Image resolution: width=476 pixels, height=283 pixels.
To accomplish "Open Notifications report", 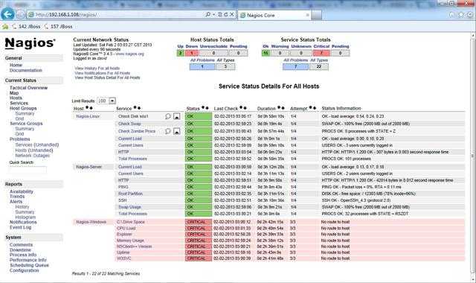I will [x=23, y=222].
